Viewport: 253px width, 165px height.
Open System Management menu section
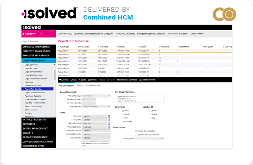38,129
